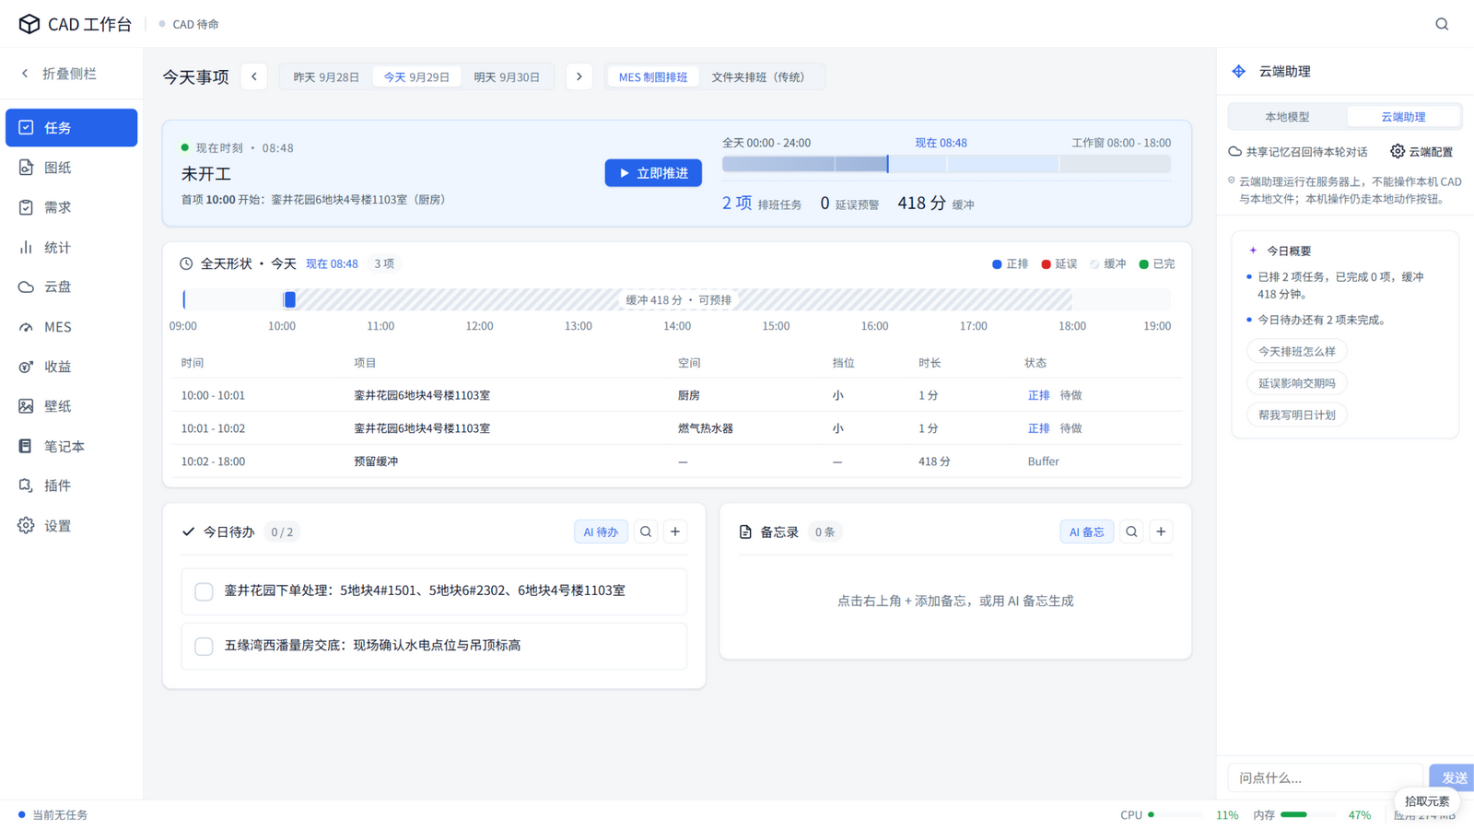
Task: Click 今天排班怎么样 suggestion chip
Action: click(x=1297, y=351)
